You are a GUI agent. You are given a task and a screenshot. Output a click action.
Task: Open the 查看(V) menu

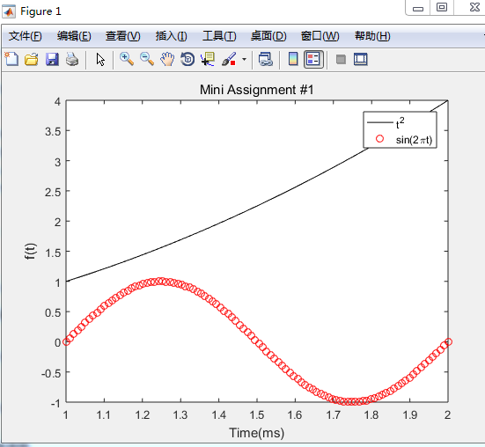tap(123, 36)
